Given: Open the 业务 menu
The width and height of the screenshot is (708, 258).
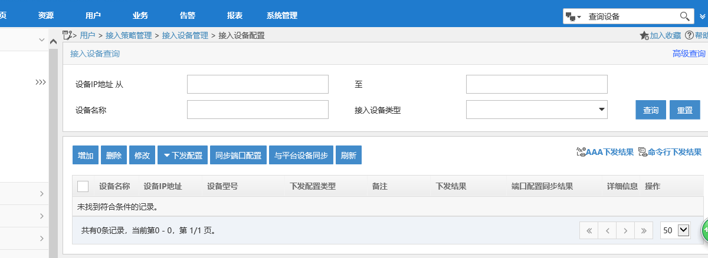Looking at the screenshot, I should click(x=140, y=16).
